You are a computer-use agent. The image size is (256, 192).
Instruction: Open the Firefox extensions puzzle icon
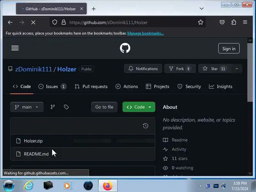234,22
